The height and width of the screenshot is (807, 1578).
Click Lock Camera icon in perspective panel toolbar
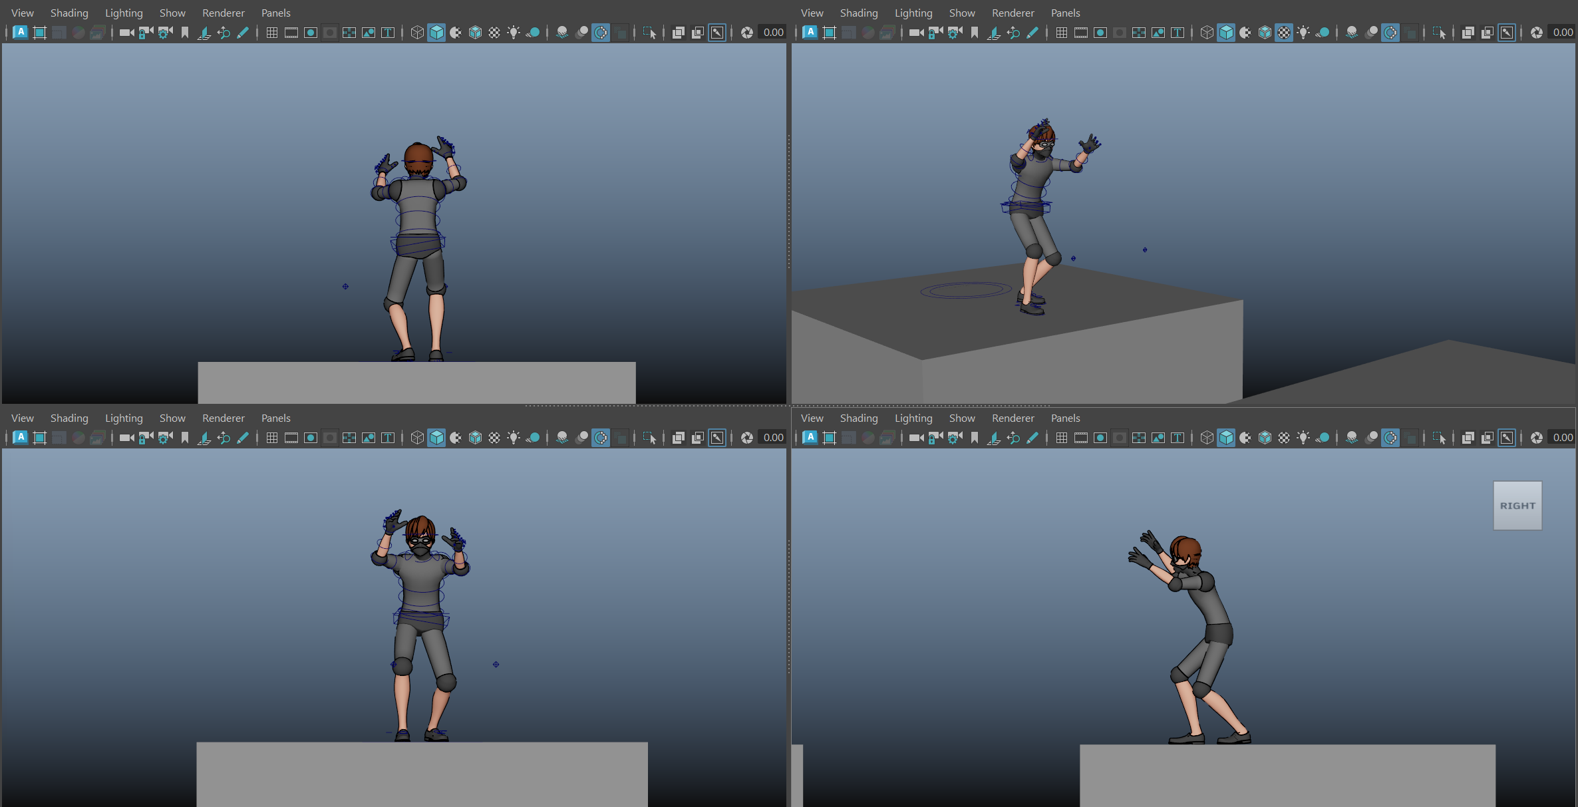(935, 33)
